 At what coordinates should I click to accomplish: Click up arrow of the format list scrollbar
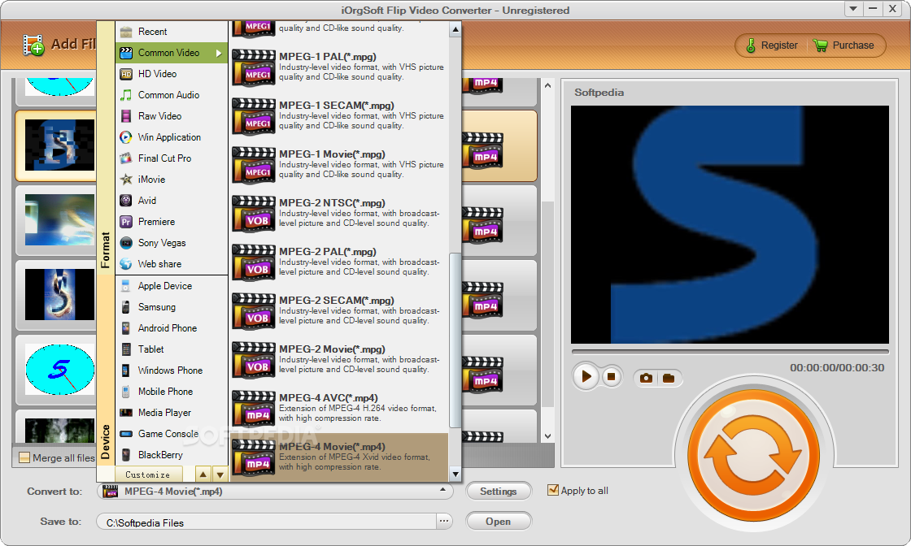click(455, 29)
